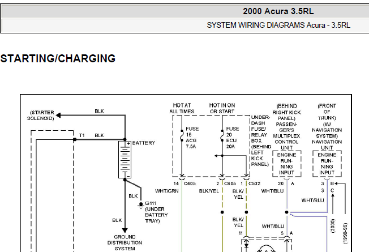Click the navigation unit Engine Running Input box

point(327,164)
